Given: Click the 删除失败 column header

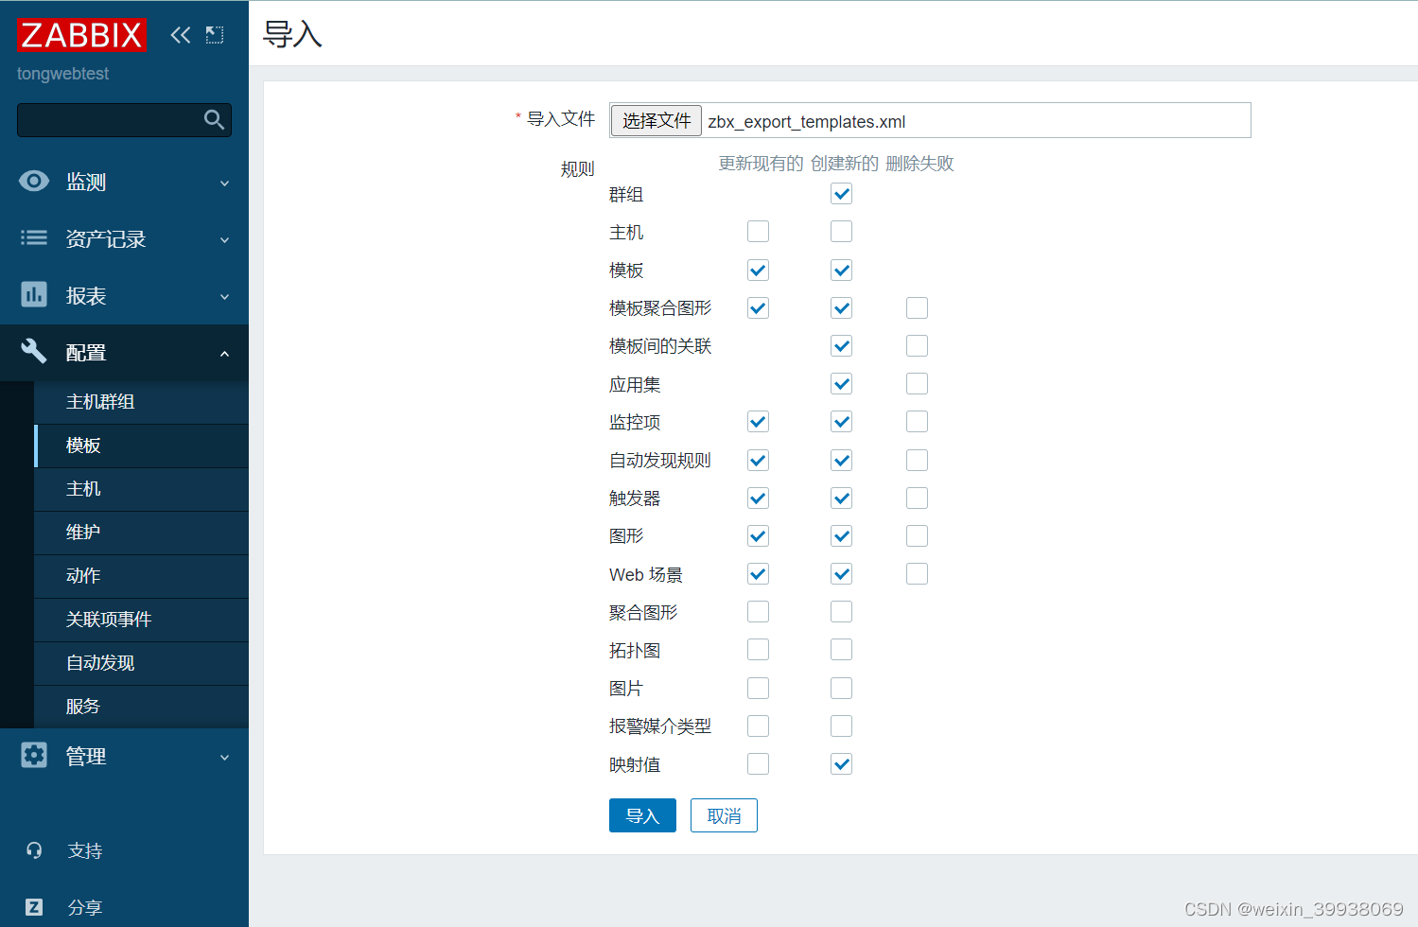Looking at the screenshot, I should coord(919,164).
